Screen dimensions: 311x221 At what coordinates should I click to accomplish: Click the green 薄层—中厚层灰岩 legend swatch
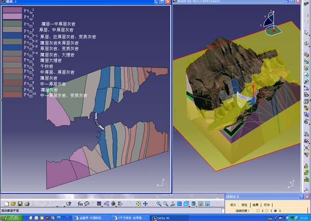click(x=12, y=23)
